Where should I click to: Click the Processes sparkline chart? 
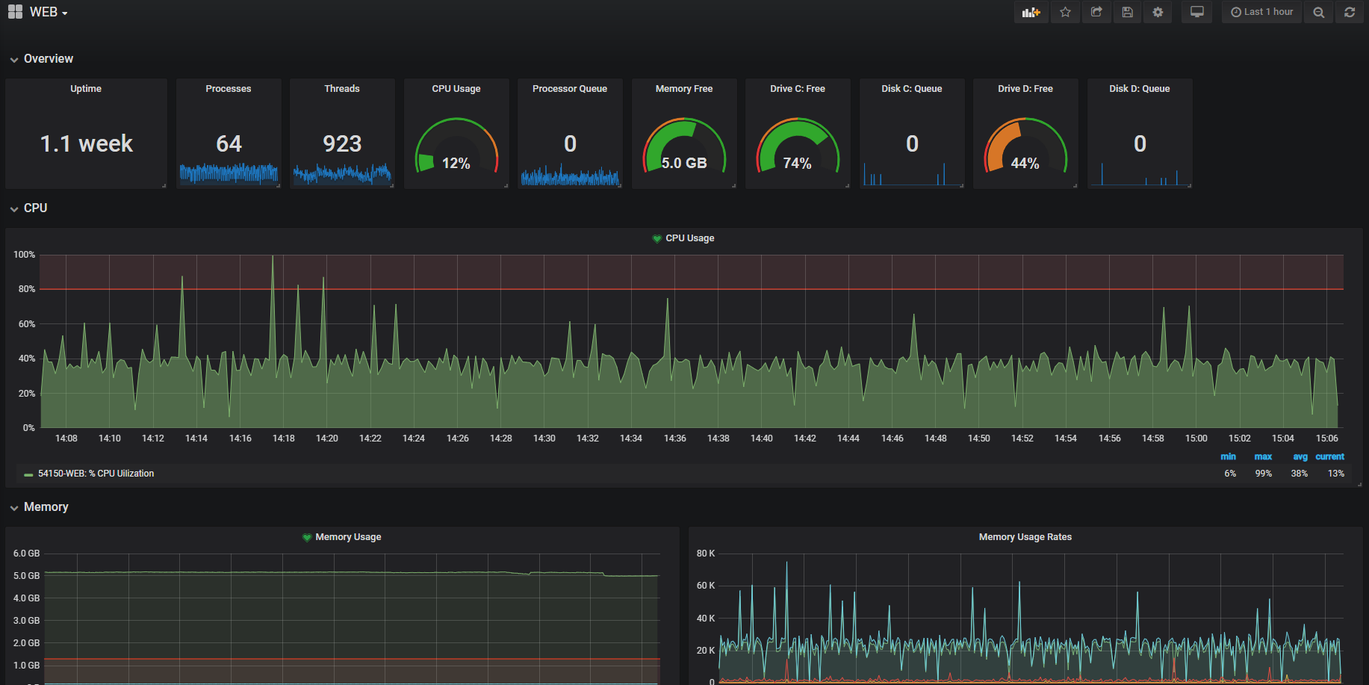(229, 173)
